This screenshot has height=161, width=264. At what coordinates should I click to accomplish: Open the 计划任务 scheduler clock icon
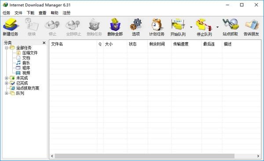[x=157, y=25]
